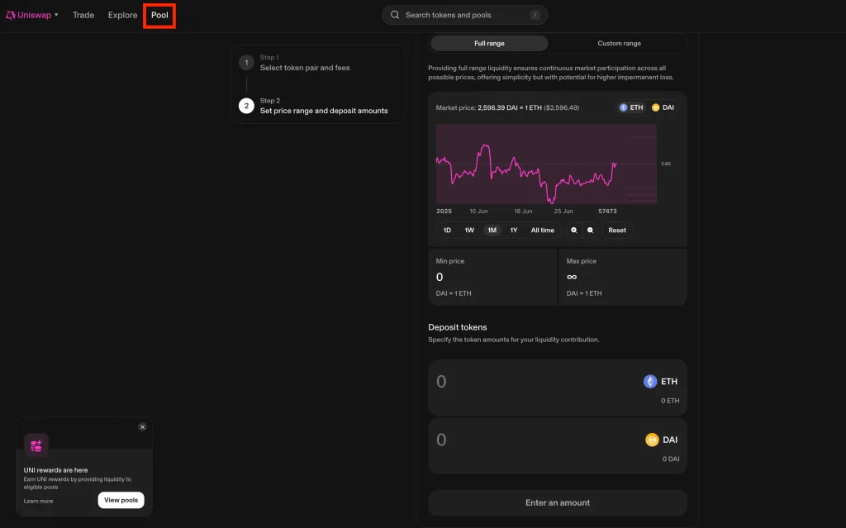Close the UNI rewards popup
The height and width of the screenshot is (528, 846).
(x=142, y=427)
